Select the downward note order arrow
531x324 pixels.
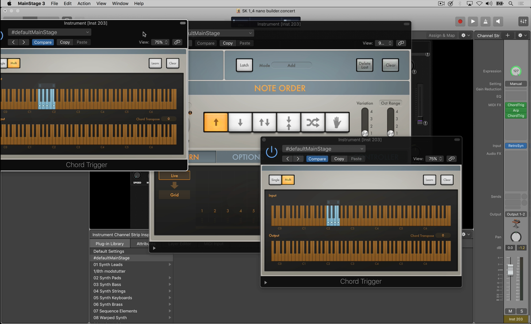[x=240, y=122]
